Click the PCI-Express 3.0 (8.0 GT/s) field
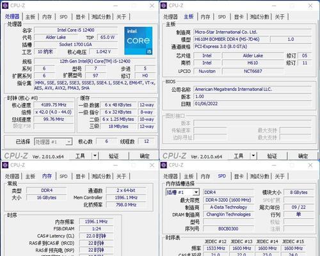The width and height of the screenshot is (320, 256). (253, 47)
